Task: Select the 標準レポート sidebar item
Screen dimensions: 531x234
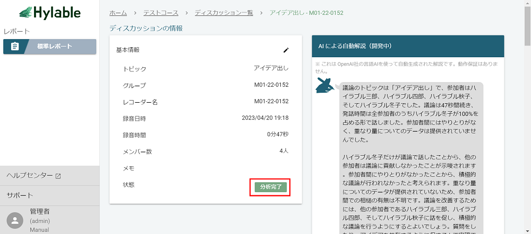Action: (x=55, y=47)
